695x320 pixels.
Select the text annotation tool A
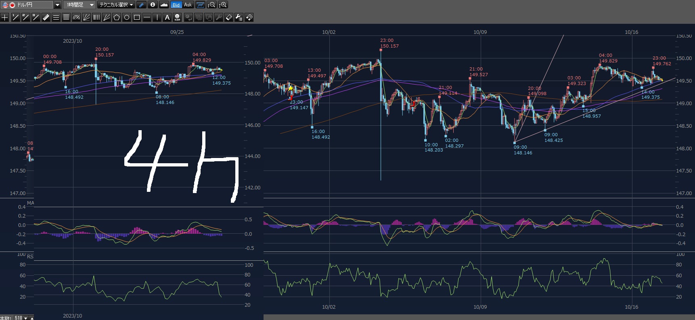(x=167, y=17)
